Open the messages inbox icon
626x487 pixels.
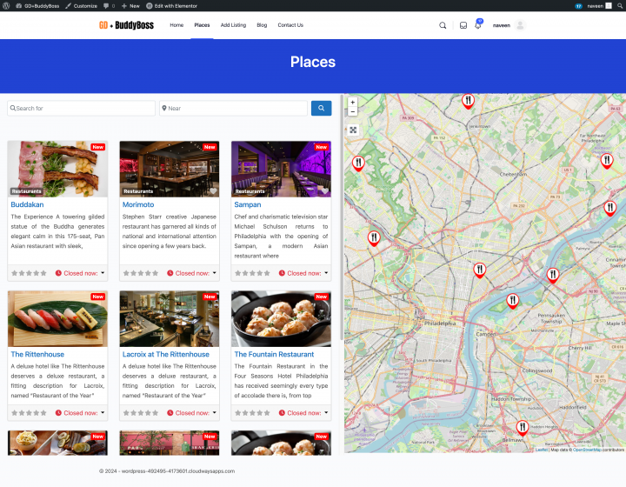pos(463,25)
